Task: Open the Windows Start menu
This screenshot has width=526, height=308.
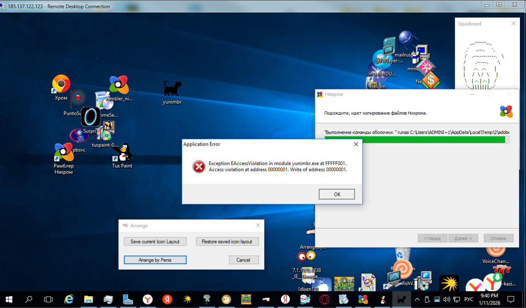Action: [x=9, y=299]
